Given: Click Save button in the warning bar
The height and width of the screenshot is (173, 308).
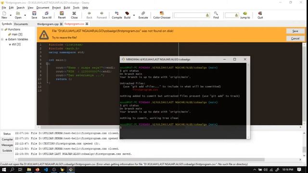Looking at the screenshot, I should pyautogui.click(x=295, y=31).
